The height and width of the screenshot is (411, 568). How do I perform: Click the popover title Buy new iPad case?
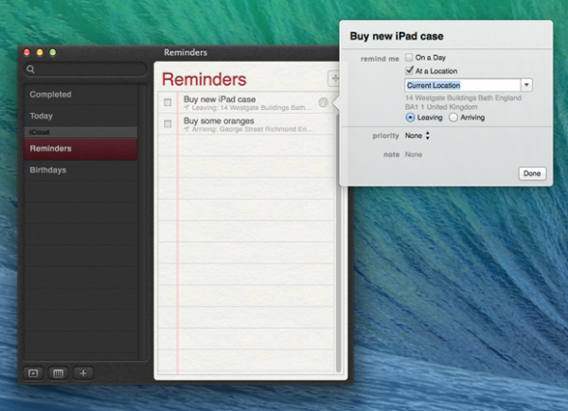click(397, 36)
